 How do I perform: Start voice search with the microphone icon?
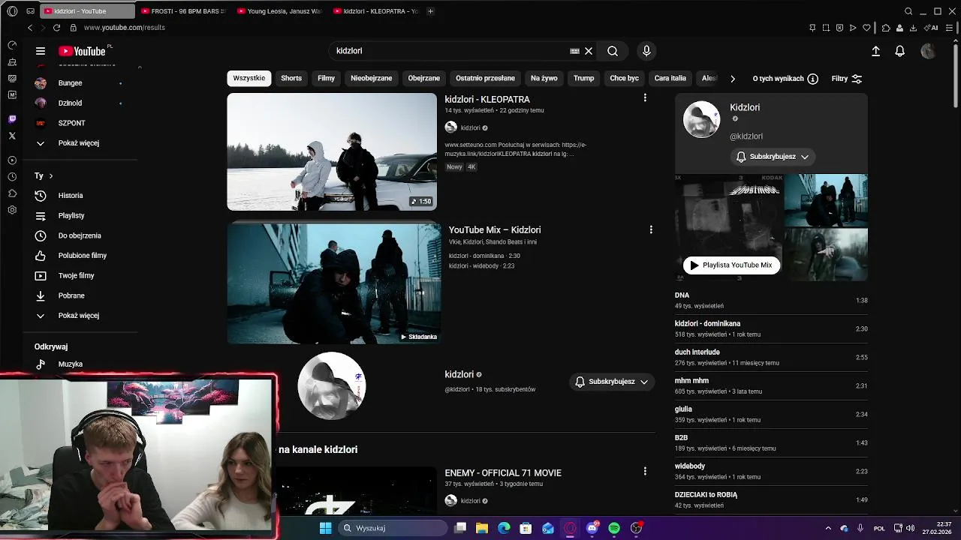click(x=646, y=51)
